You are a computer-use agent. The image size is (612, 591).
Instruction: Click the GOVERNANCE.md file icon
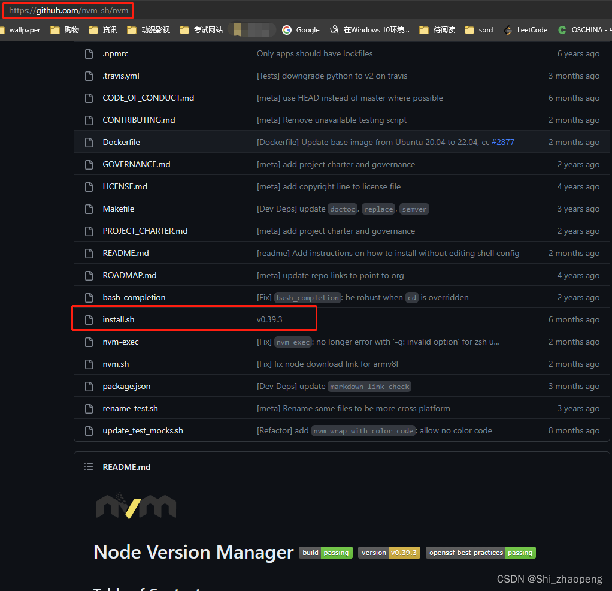(x=89, y=164)
